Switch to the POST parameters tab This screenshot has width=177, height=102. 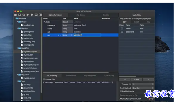pos(136,22)
